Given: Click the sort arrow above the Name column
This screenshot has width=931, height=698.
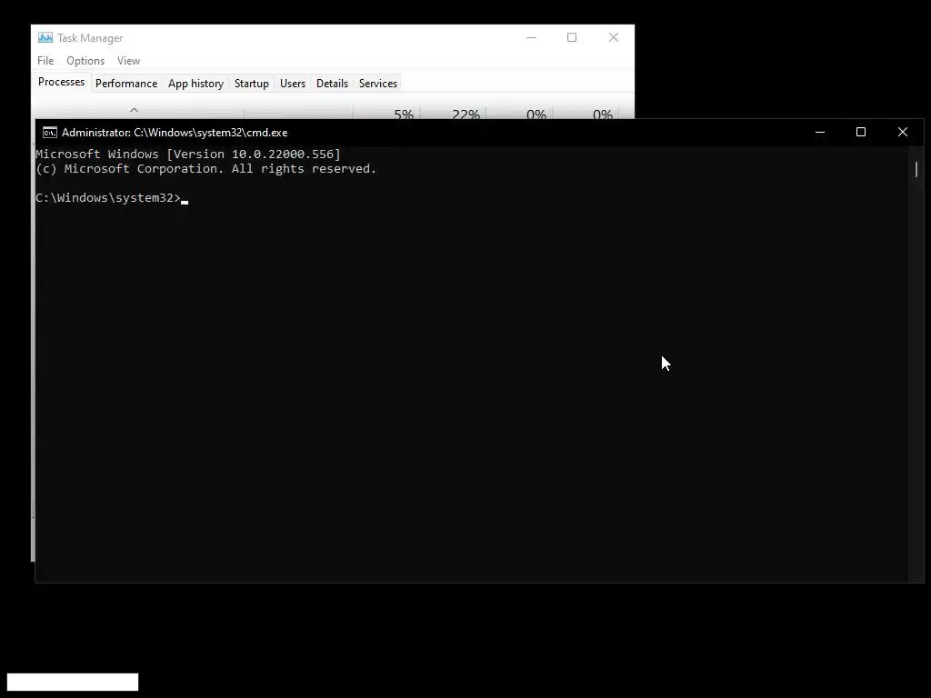Looking at the screenshot, I should click(x=134, y=110).
